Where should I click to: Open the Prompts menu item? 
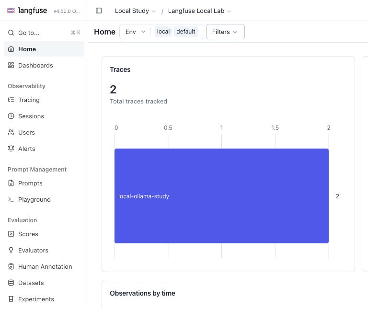click(x=44, y=183)
